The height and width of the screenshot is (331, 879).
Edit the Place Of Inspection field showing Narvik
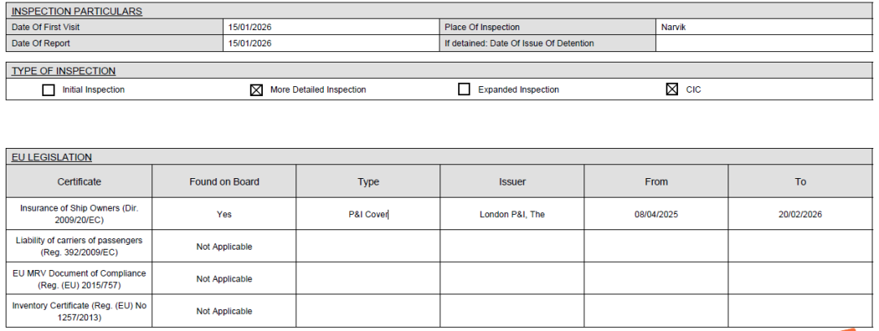pos(763,27)
